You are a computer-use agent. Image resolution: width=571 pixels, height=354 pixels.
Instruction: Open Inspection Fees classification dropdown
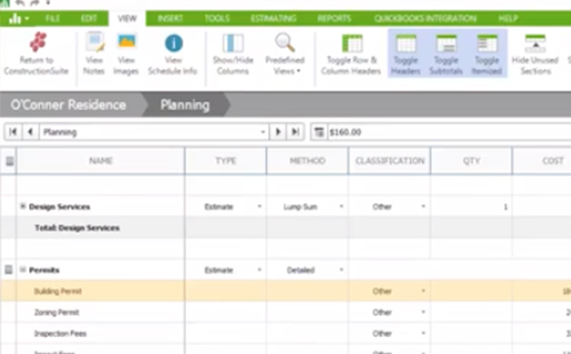click(423, 333)
